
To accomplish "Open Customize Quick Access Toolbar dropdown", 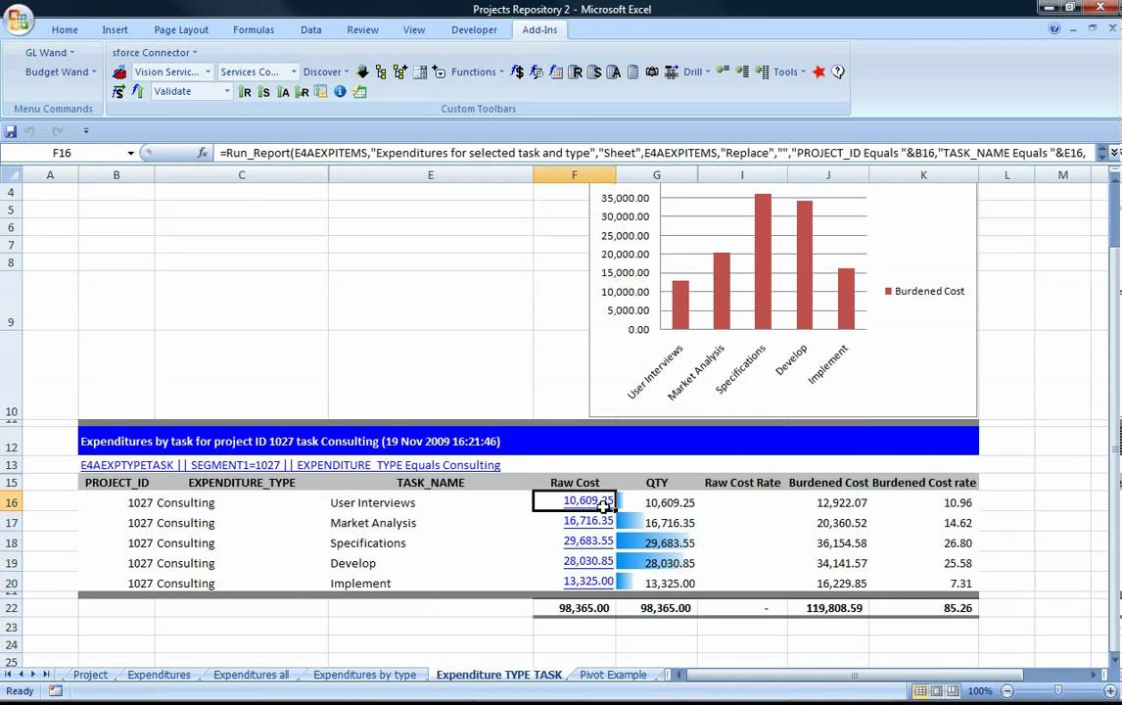I will pyautogui.click(x=86, y=131).
